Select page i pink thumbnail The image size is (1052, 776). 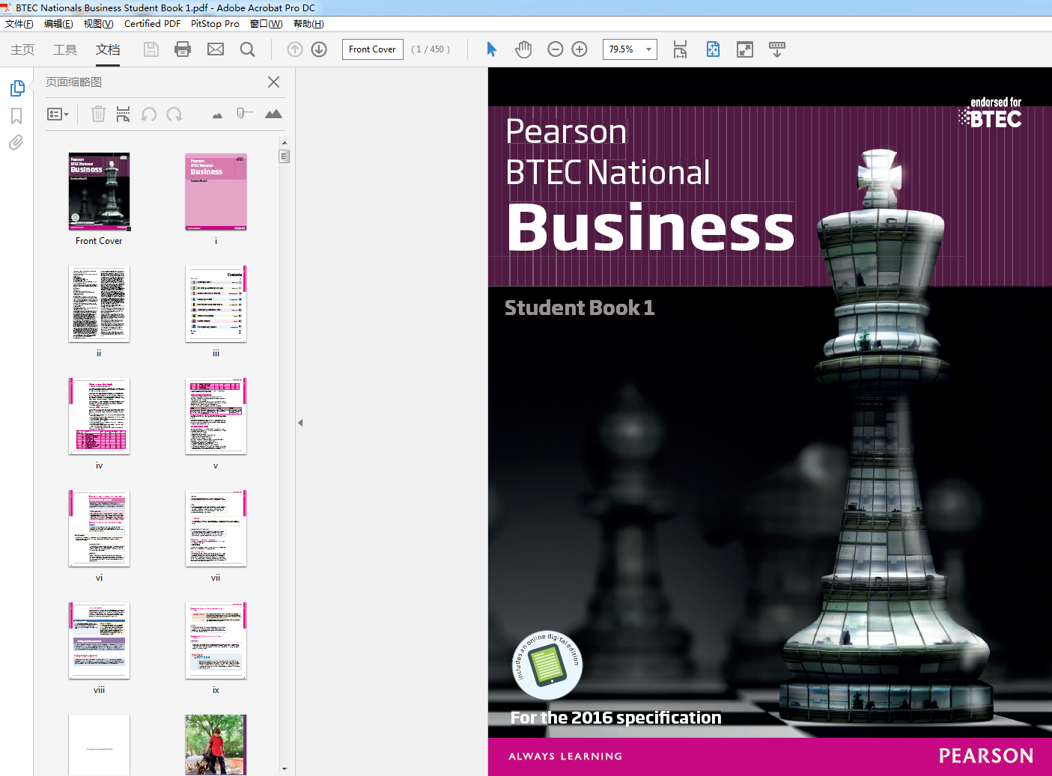click(216, 192)
